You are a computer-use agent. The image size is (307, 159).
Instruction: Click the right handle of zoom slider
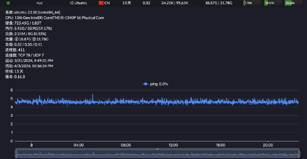coord(299,154)
